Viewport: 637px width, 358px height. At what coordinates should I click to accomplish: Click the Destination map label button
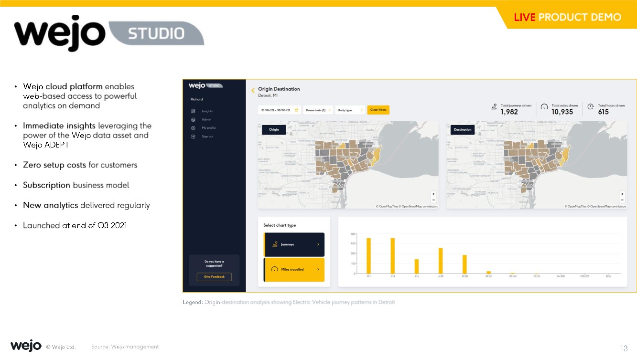[463, 129]
